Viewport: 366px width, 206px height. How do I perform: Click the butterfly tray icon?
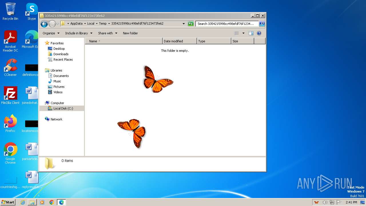(316, 202)
